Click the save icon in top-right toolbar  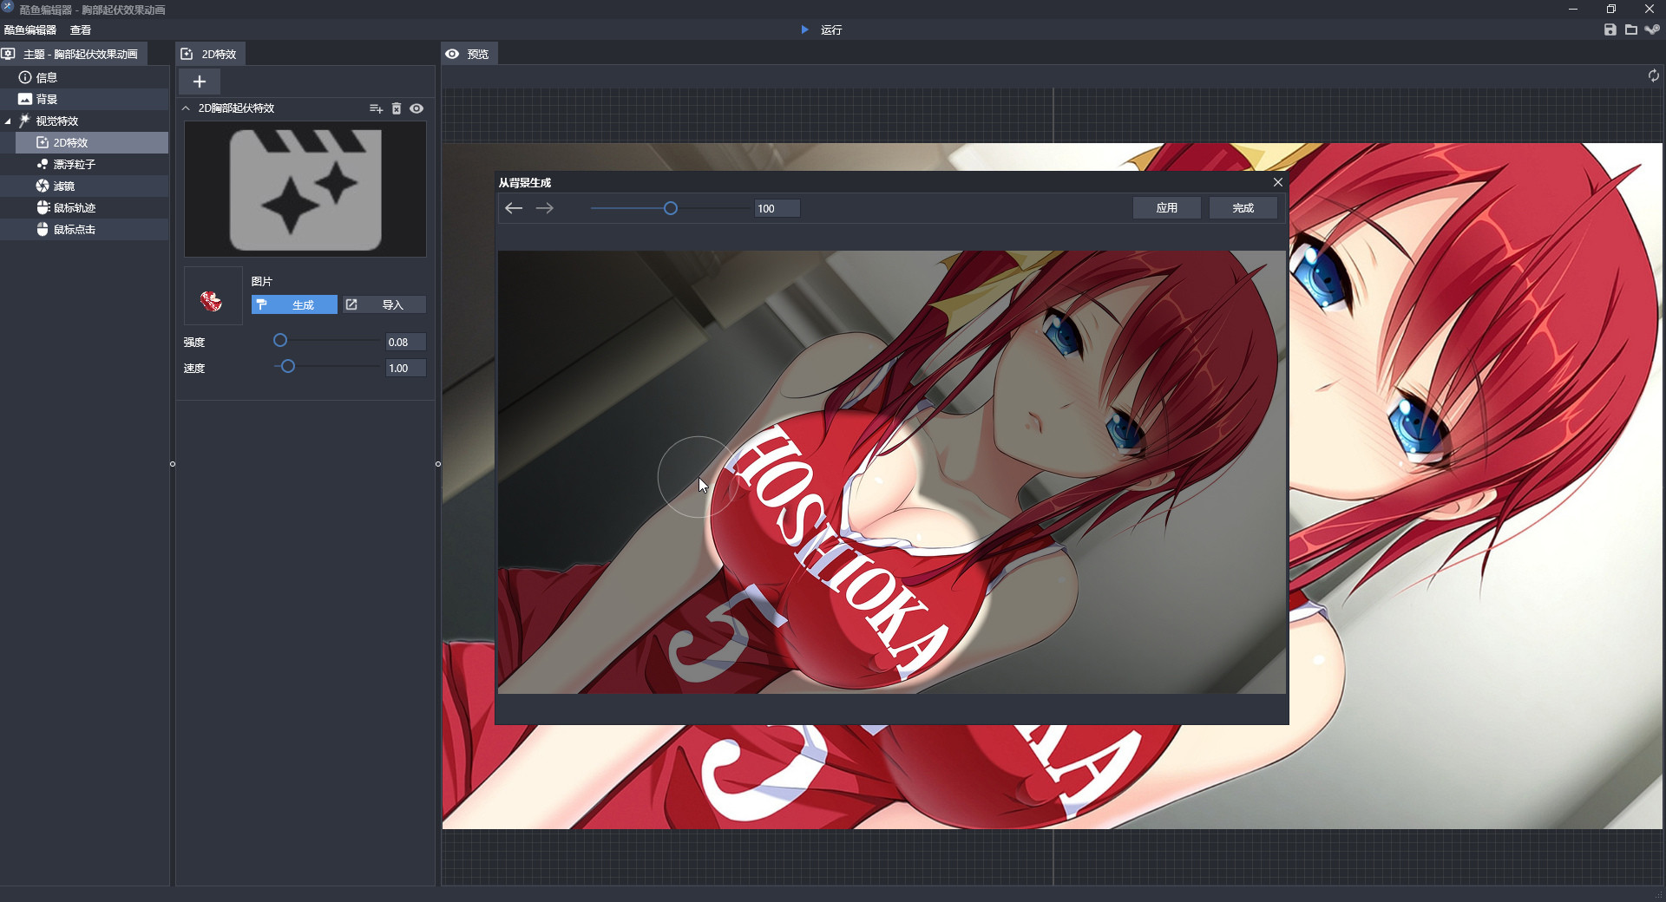point(1610,29)
